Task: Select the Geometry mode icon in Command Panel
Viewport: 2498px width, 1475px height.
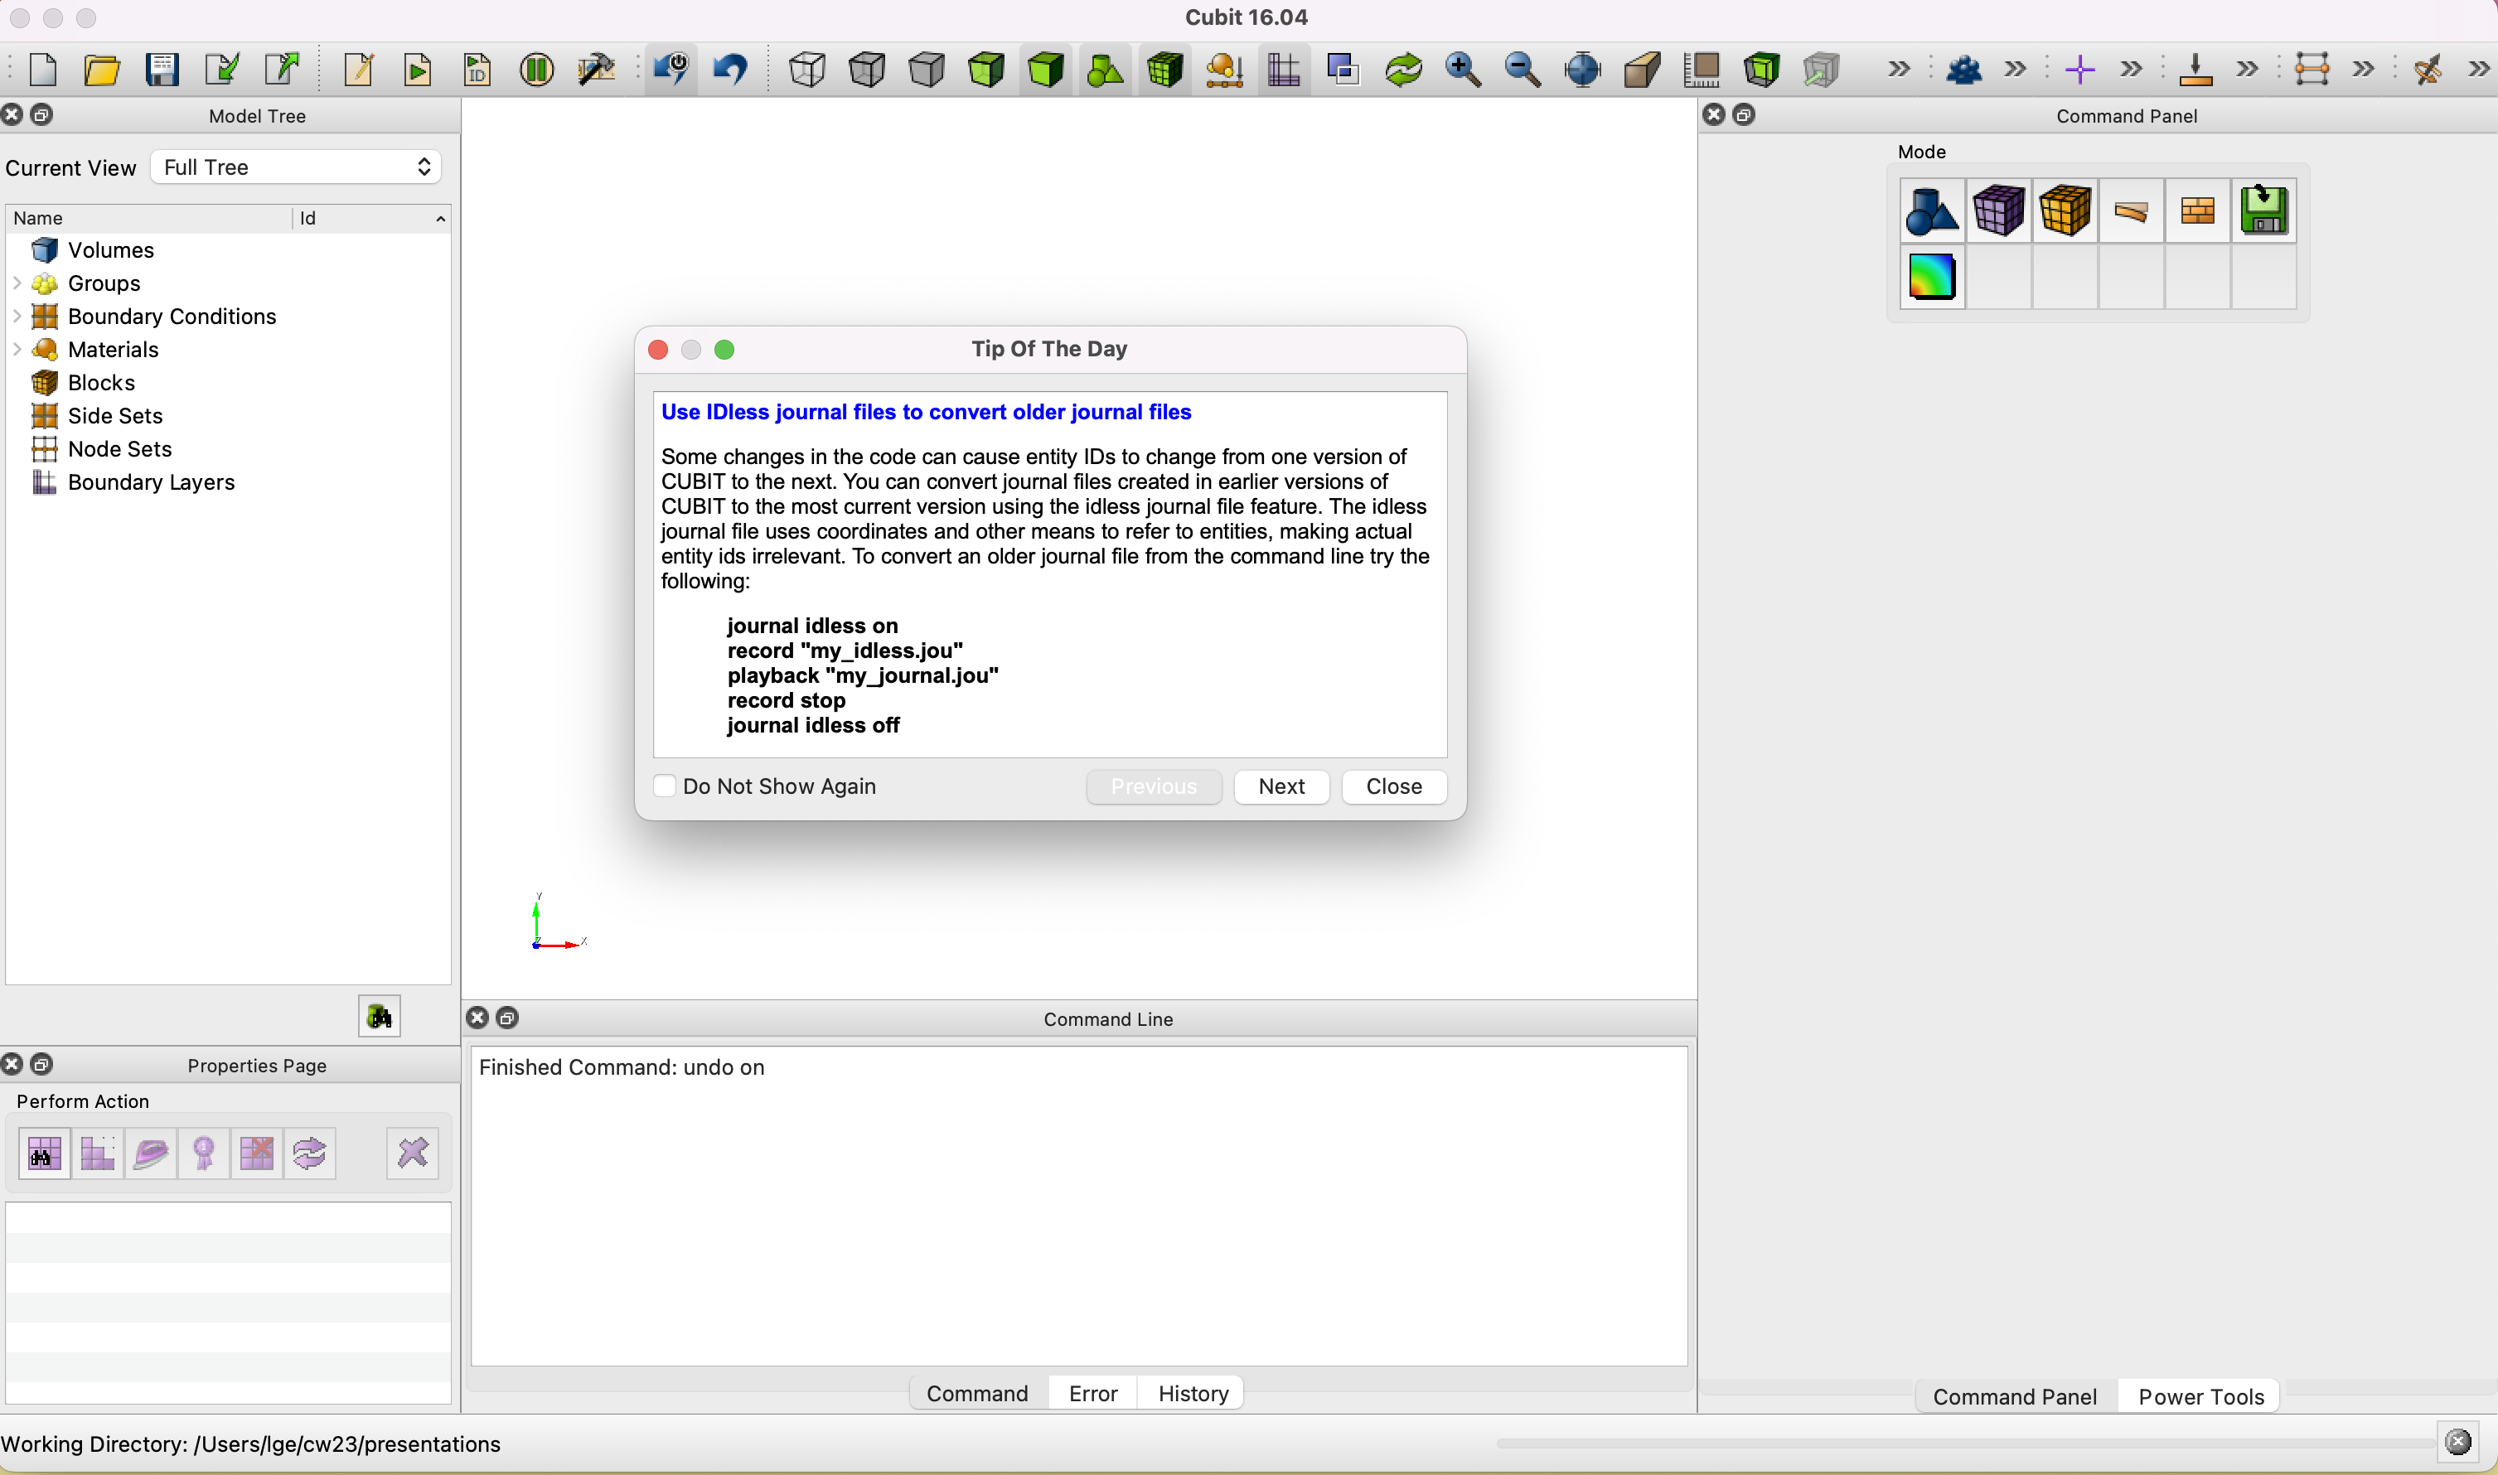Action: pos(1933,210)
